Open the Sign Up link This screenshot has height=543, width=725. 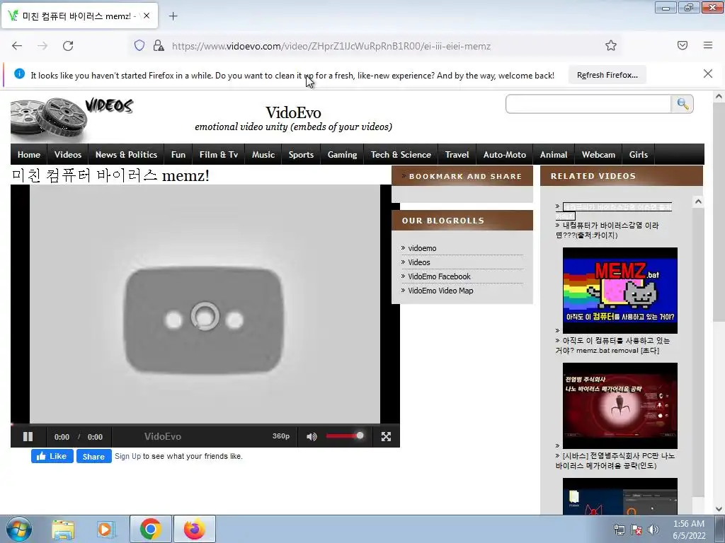point(127,456)
